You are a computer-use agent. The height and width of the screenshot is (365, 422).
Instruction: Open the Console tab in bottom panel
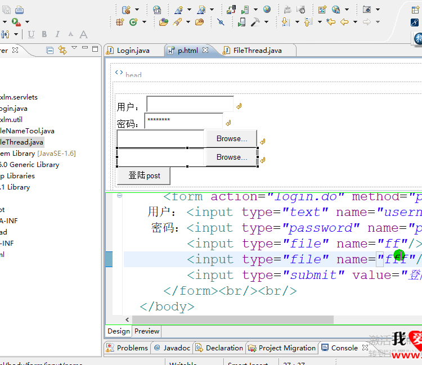[344, 348]
